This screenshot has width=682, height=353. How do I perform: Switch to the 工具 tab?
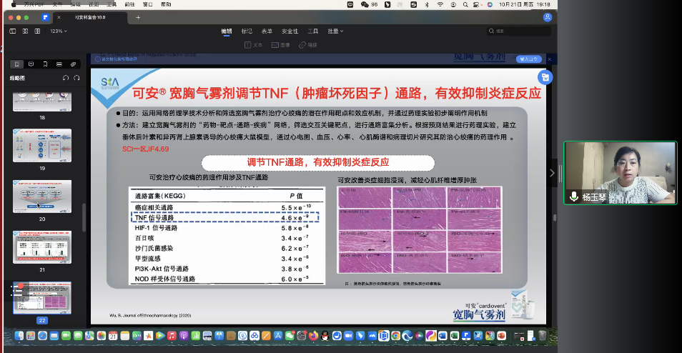[312, 31]
